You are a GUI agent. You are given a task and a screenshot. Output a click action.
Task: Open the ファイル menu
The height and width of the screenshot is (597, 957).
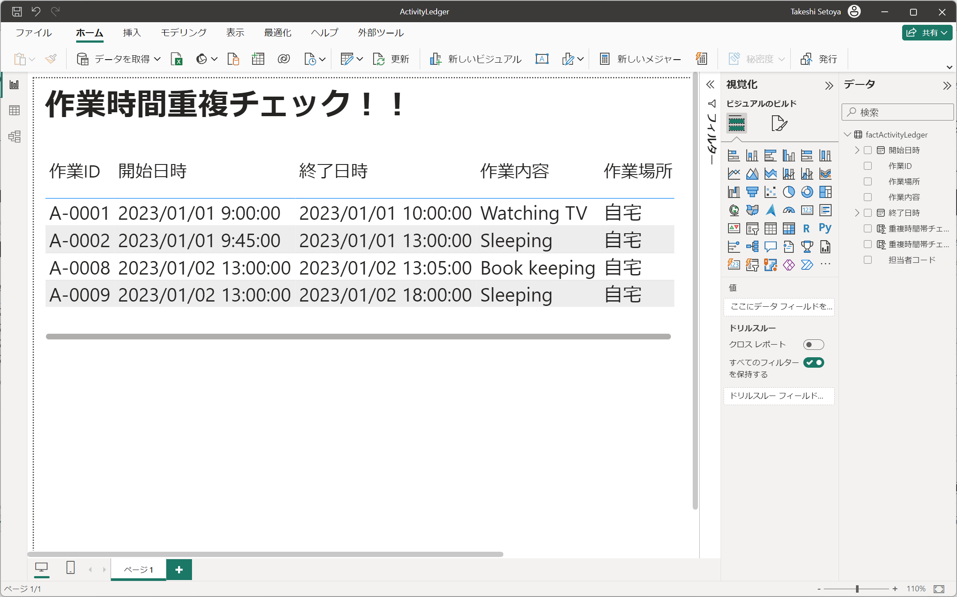click(x=34, y=33)
